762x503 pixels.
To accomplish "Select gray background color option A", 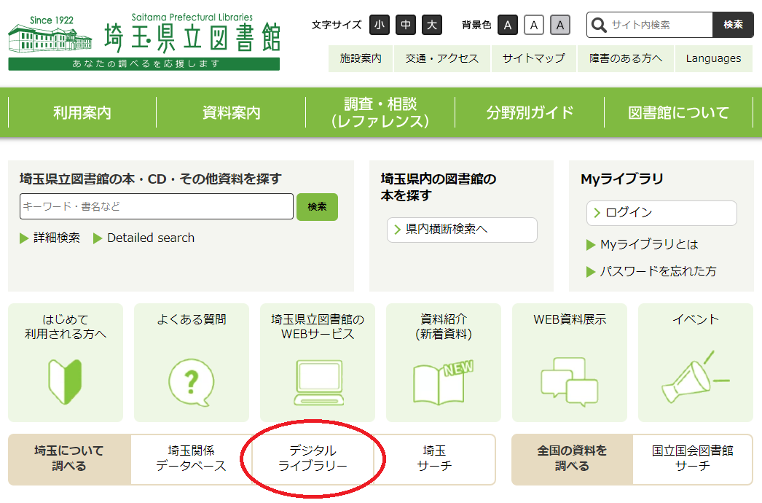I will point(560,25).
